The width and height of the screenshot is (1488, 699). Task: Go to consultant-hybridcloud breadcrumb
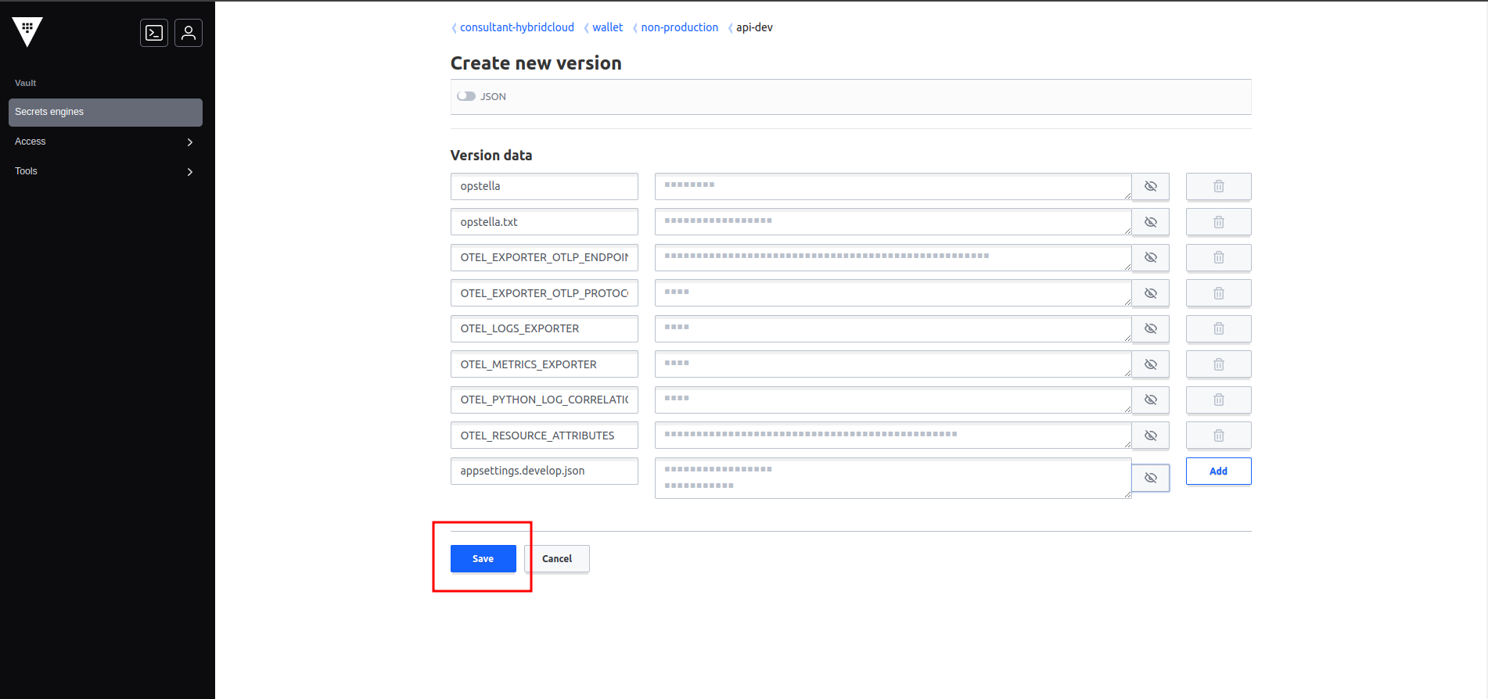coord(516,27)
